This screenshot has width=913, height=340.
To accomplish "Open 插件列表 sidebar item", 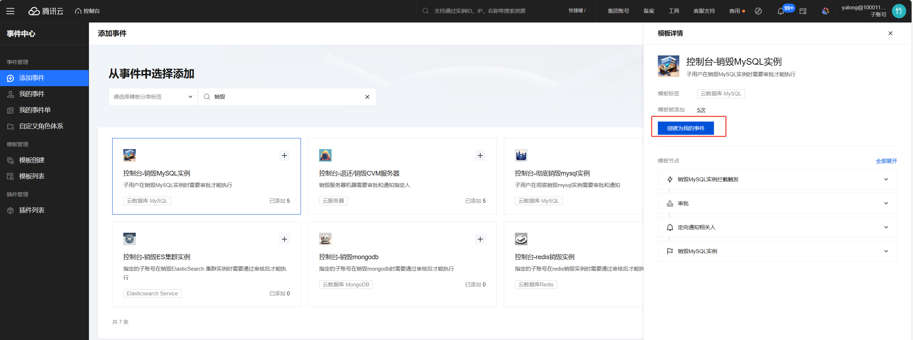I will [x=32, y=210].
